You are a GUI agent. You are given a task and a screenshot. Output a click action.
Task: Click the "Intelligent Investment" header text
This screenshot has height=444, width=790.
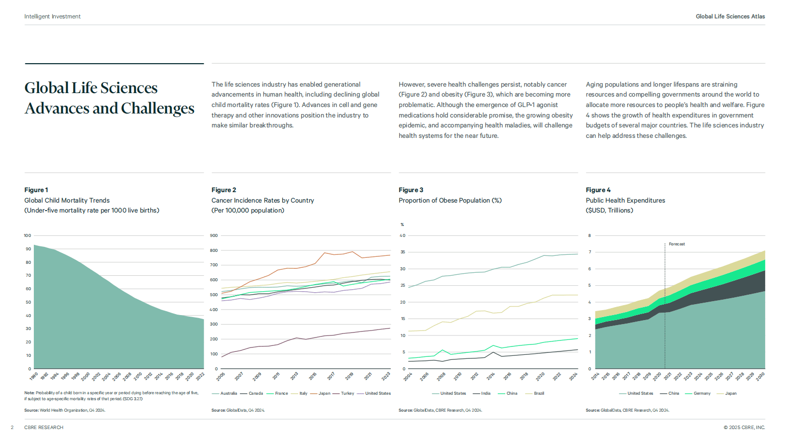pyautogui.click(x=52, y=16)
